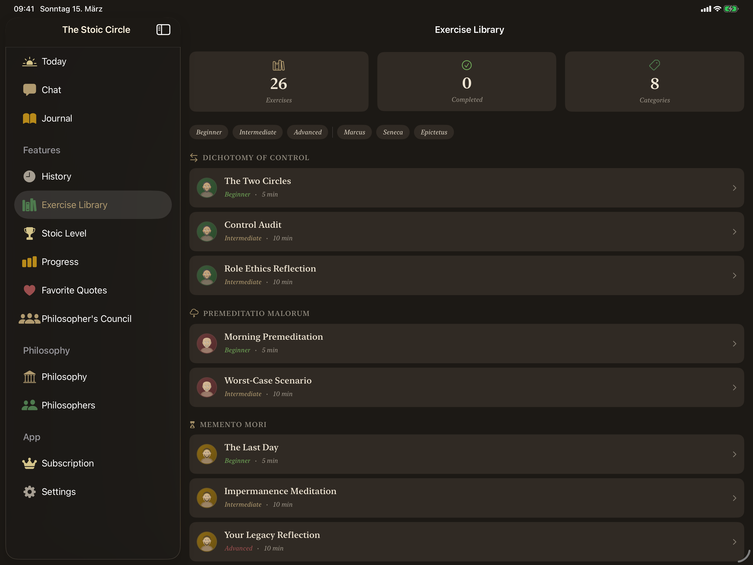Click the 0 Completed stat card
753x565 pixels.
point(466,82)
